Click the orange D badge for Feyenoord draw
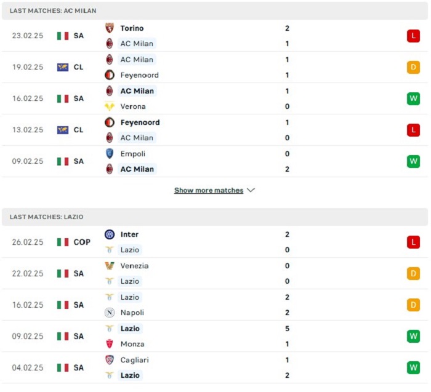Screen dimensions: 431x392 [413, 68]
